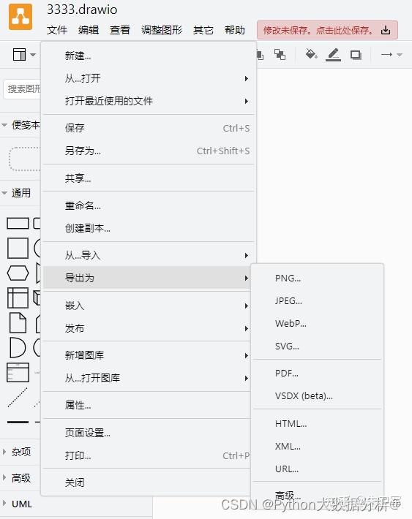412x519 pixels.
Task: Click the To Back arrange icon
Action: coord(280,55)
